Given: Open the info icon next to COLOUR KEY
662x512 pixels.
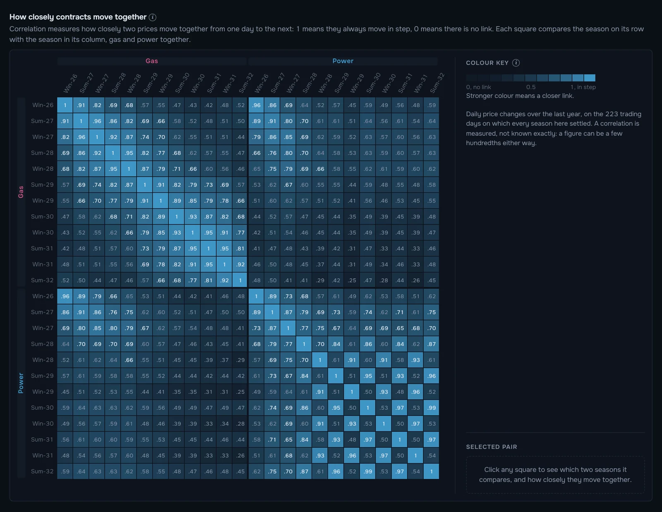Looking at the screenshot, I should [x=516, y=63].
